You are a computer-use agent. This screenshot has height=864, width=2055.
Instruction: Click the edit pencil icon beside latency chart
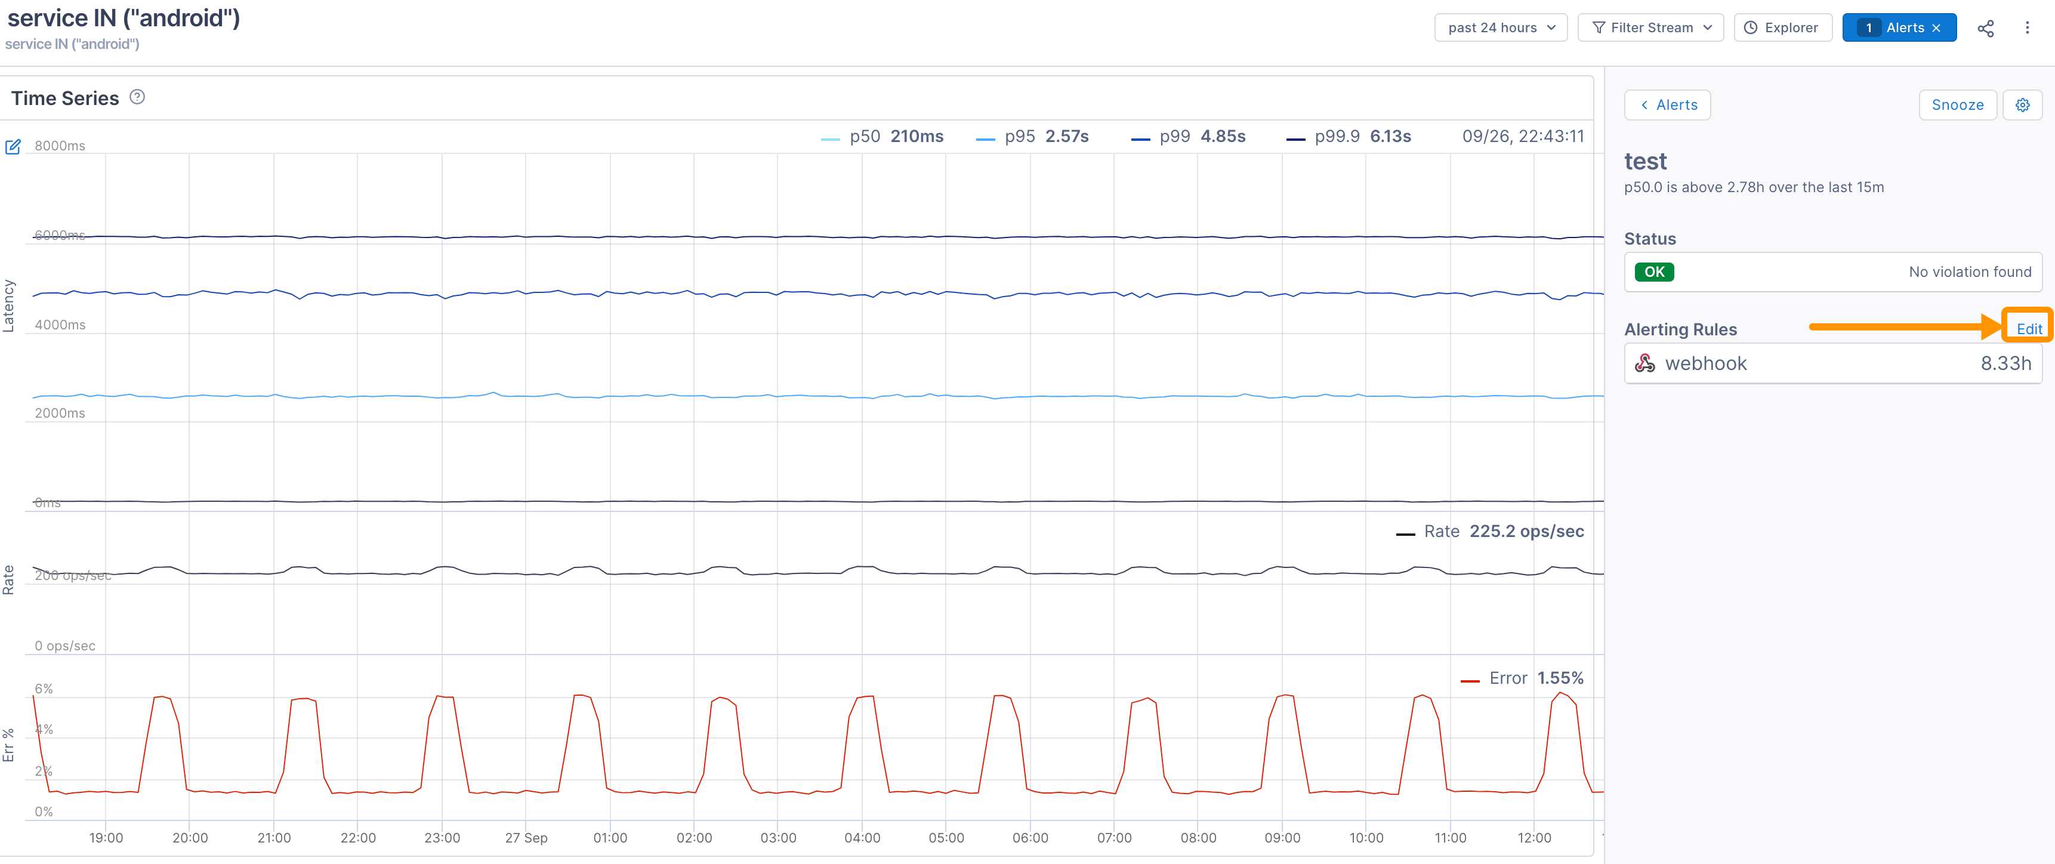13,147
